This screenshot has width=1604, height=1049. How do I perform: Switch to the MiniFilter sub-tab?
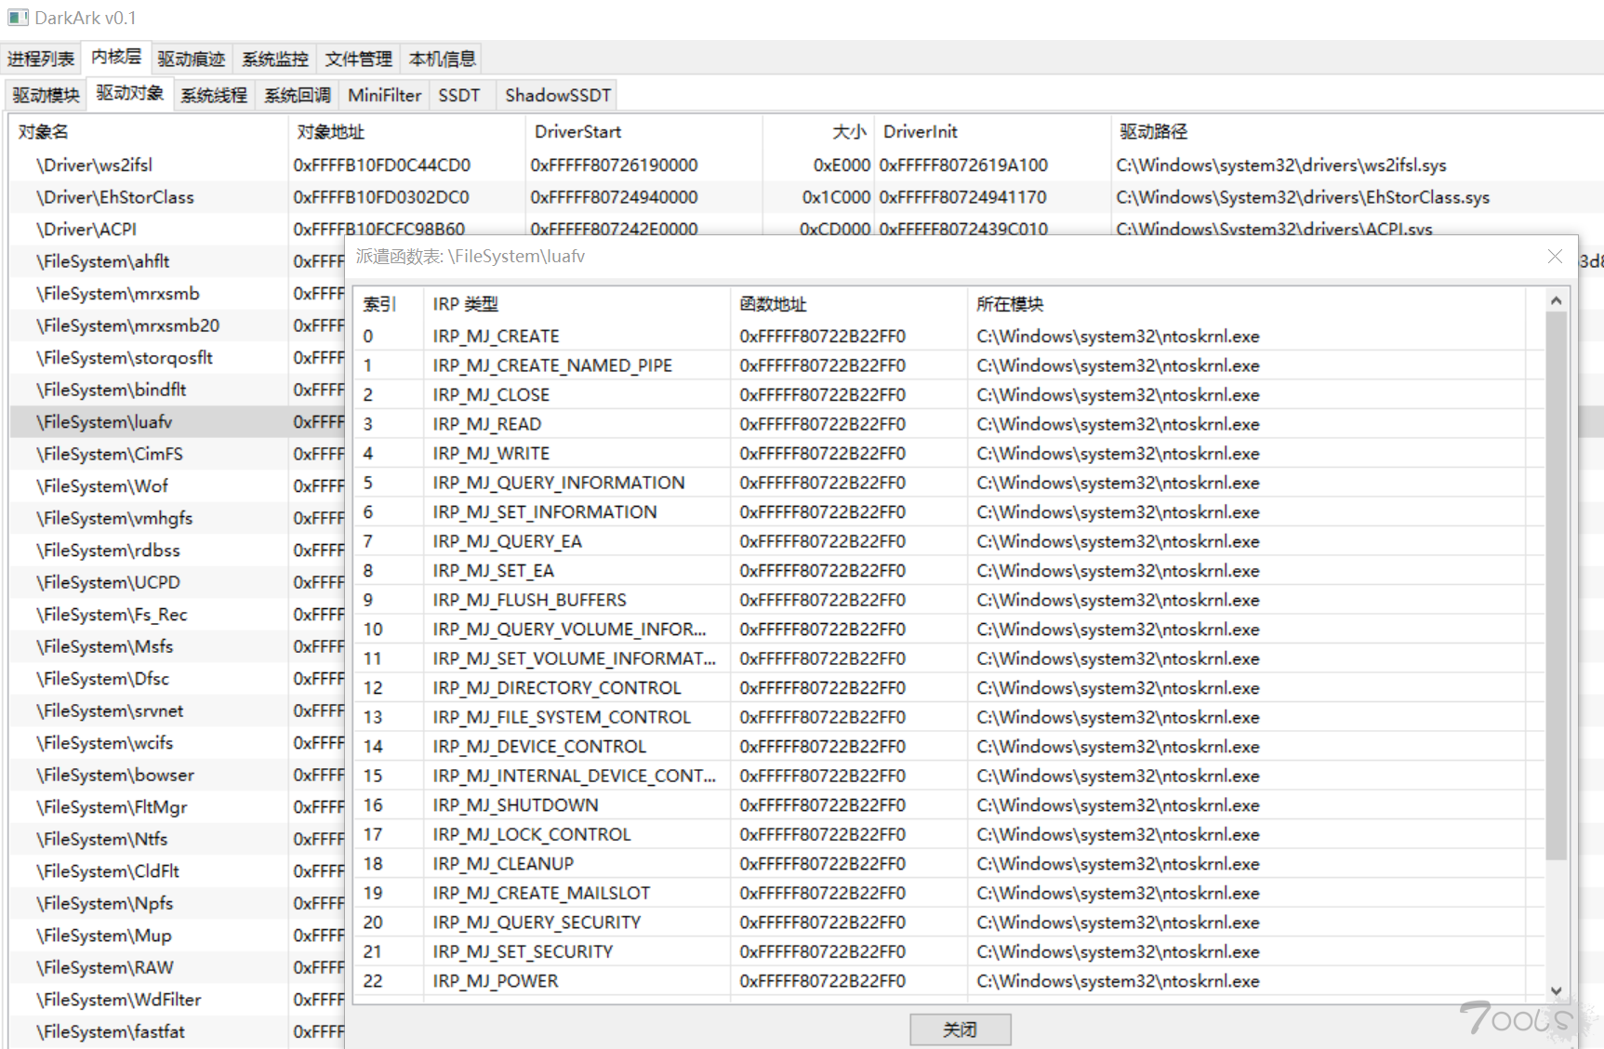point(383,94)
